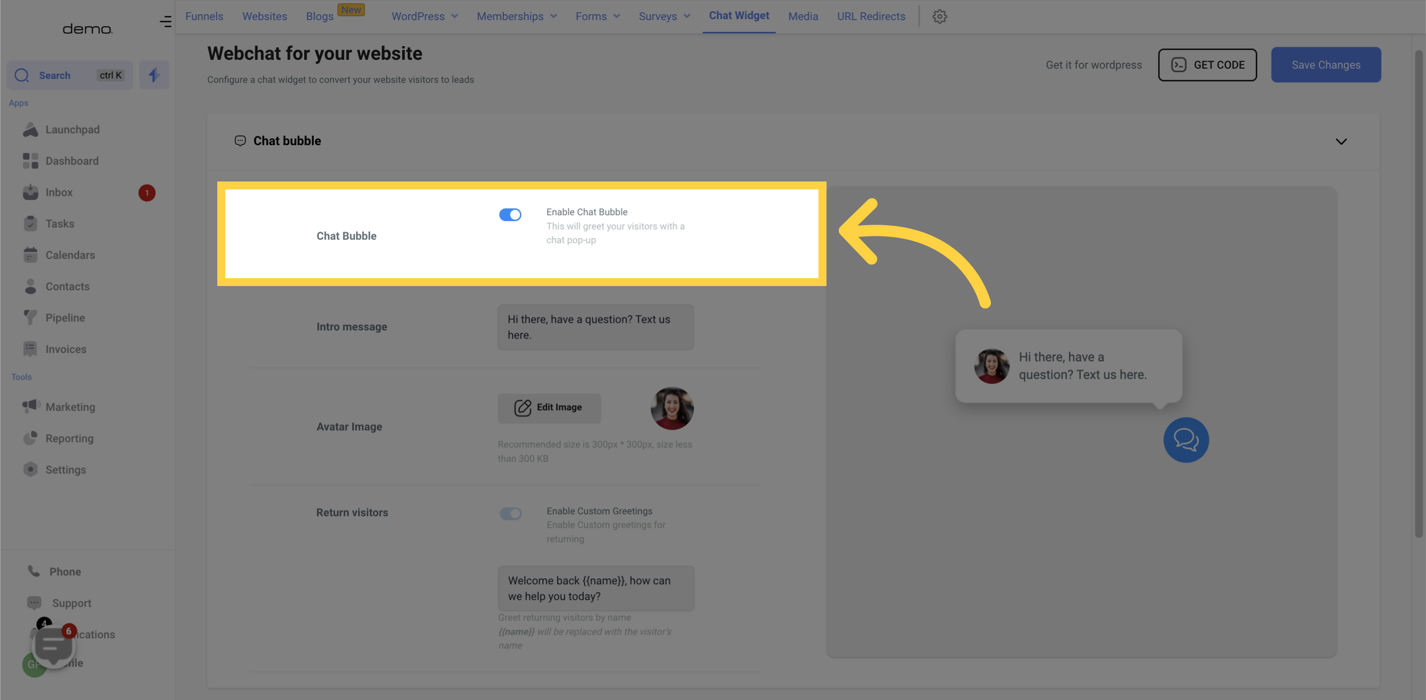Switch to the Websites tab

(x=264, y=17)
